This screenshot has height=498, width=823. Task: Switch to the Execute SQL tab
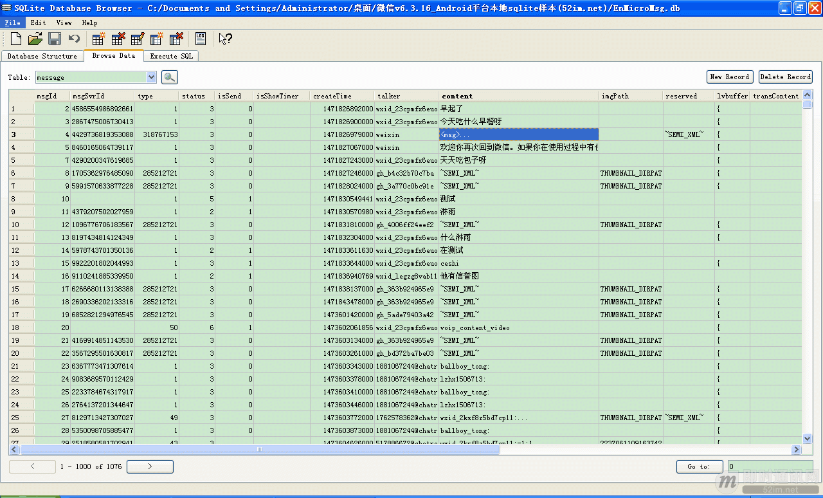(x=171, y=56)
